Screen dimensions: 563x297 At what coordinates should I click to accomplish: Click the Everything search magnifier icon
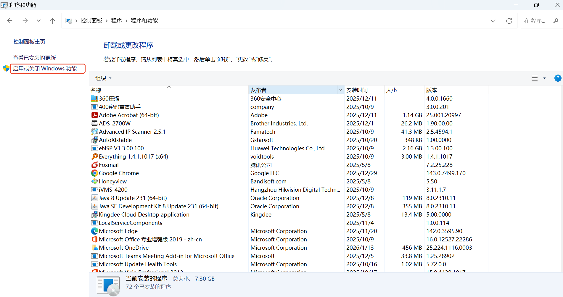[94, 156]
